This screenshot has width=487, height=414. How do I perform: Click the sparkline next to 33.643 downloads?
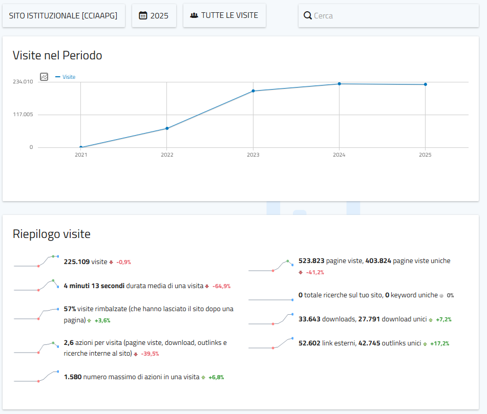(x=271, y=319)
